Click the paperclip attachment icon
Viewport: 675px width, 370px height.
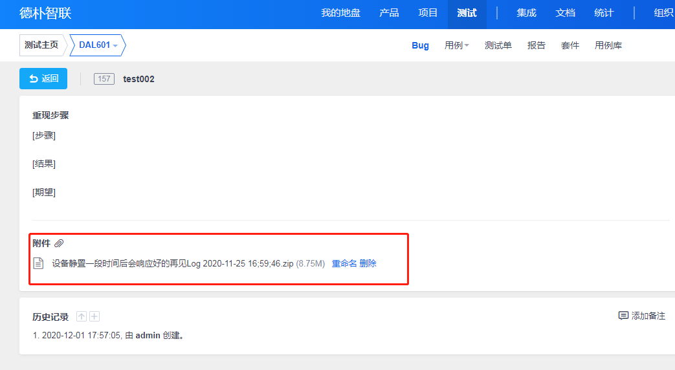pyautogui.click(x=59, y=243)
